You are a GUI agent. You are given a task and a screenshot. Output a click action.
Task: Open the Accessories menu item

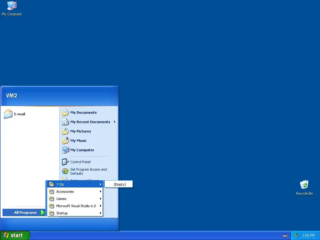point(75,192)
